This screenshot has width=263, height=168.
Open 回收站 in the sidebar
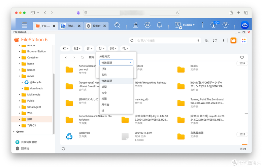click(22, 149)
